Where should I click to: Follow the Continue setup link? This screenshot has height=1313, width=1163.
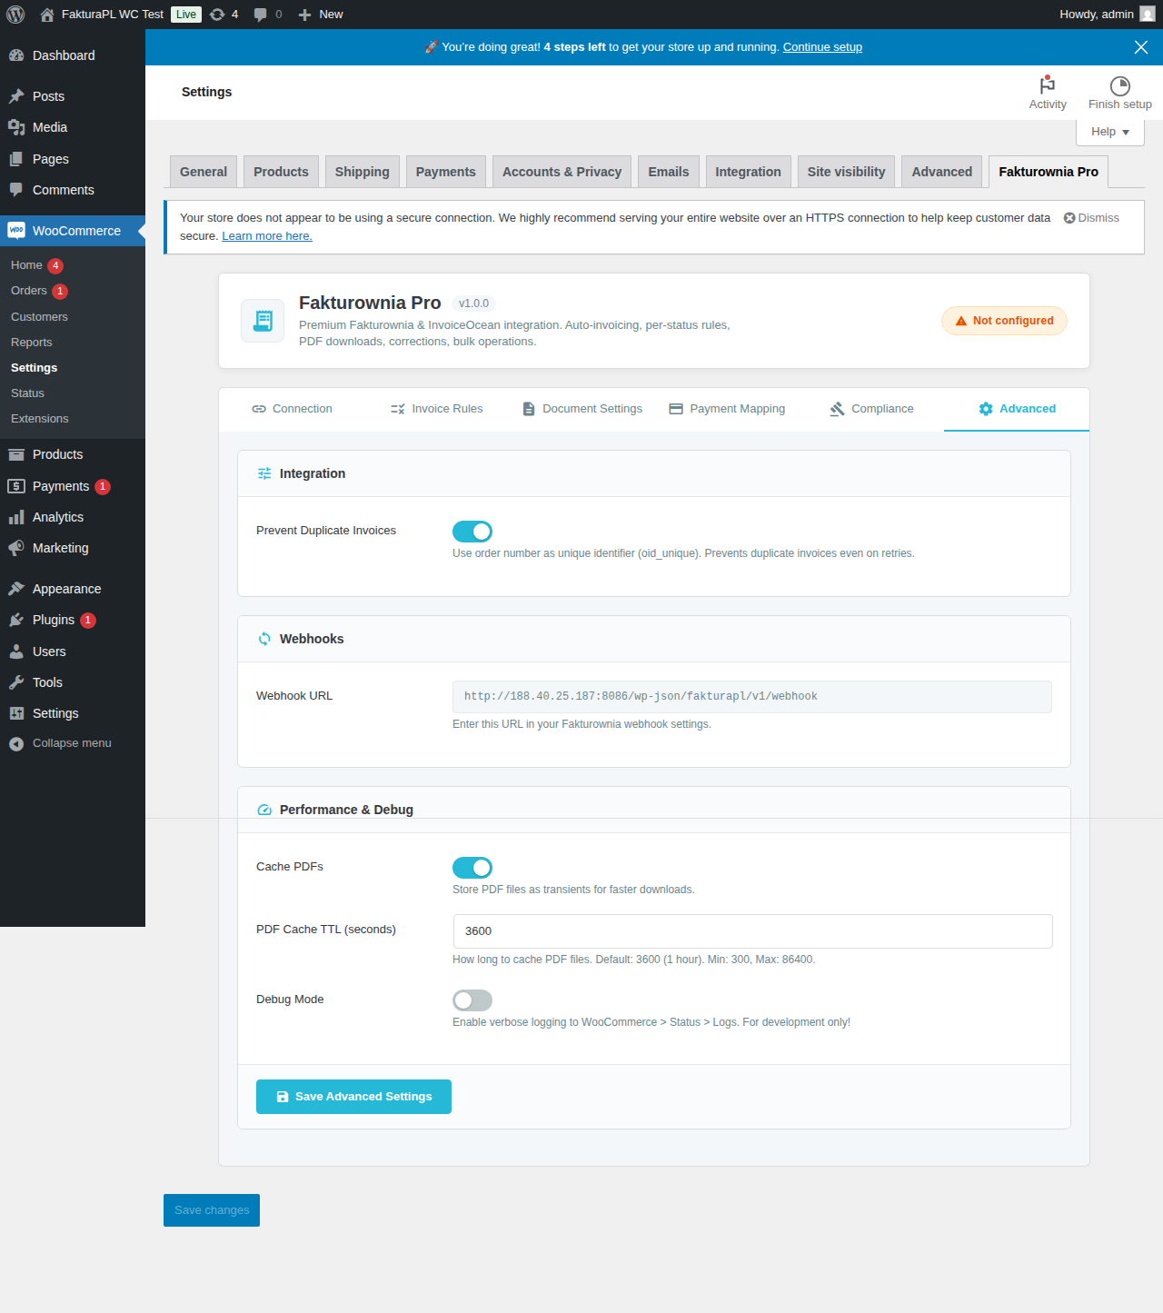click(822, 47)
